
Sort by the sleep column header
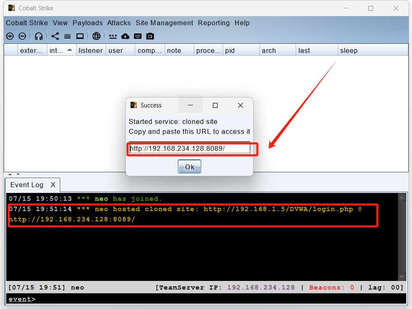[x=373, y=50]
